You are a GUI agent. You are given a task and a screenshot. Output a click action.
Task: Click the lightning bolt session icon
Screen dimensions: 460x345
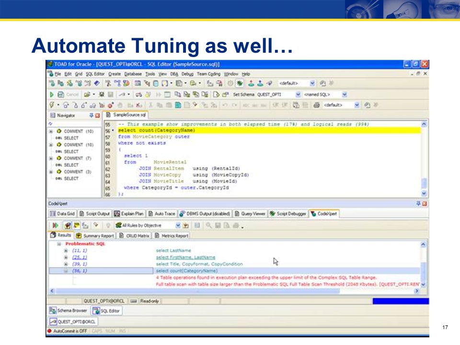tap(52, 105)
